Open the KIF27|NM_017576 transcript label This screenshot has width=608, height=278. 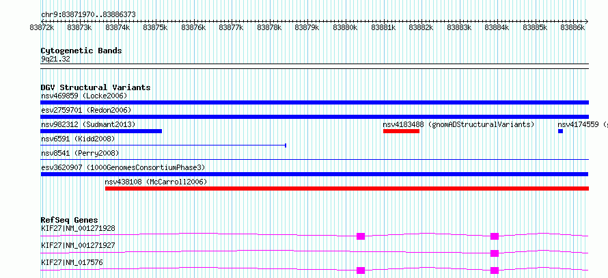(72, 262)
